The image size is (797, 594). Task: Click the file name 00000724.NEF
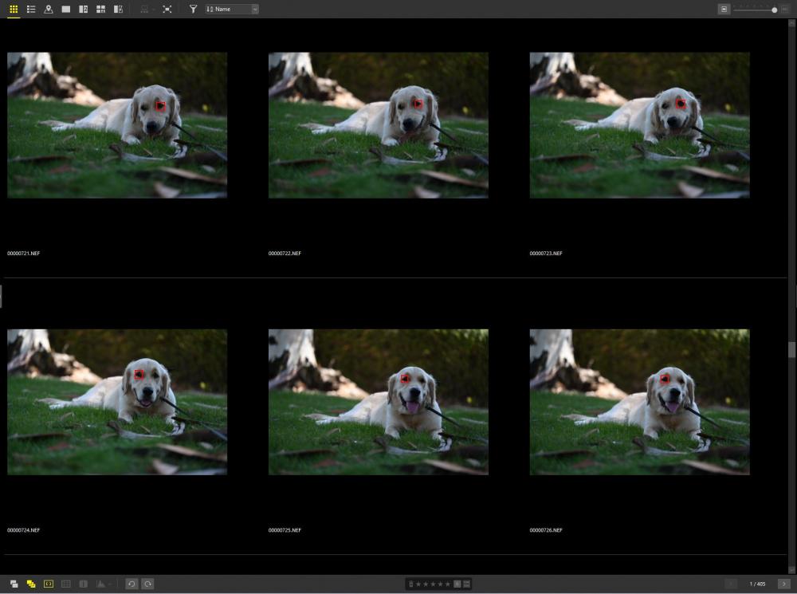click(23, 530)
